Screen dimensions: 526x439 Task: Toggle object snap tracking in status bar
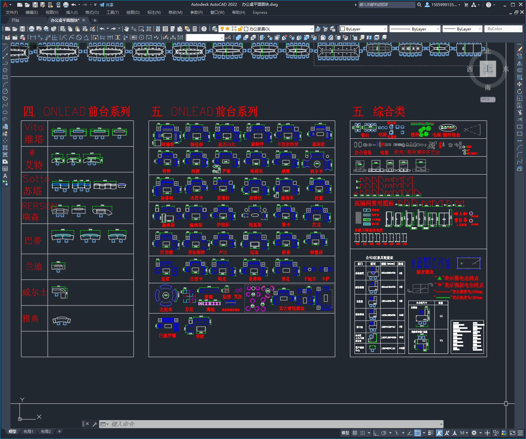tap(410, 433)
